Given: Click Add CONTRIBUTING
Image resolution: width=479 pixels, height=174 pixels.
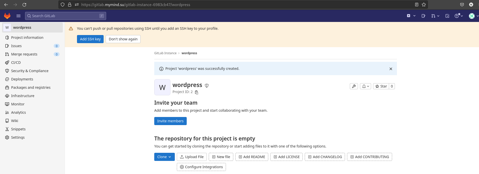Looking at the screenshot, I should [x=370, y=157].
